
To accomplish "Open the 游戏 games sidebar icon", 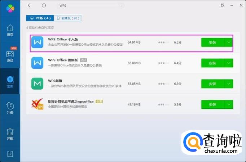I will coord(10,57).
